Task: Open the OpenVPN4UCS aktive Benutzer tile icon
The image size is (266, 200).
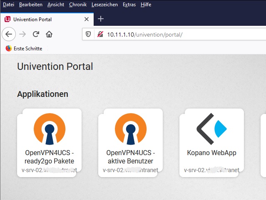Action: (x=131, y=129)
